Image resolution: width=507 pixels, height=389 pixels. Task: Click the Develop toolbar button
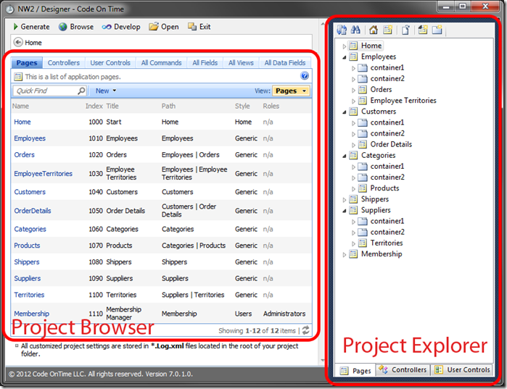point(121,27)
